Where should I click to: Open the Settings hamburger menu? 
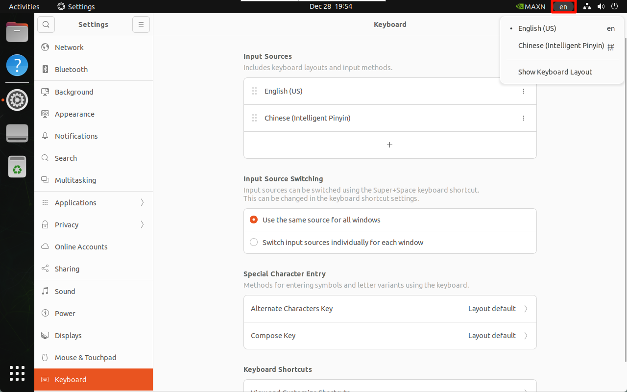pos(141,24)
